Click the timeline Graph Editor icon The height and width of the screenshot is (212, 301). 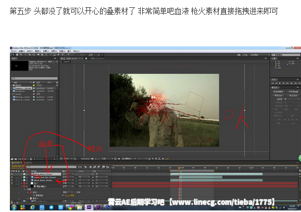coord(107,167)
